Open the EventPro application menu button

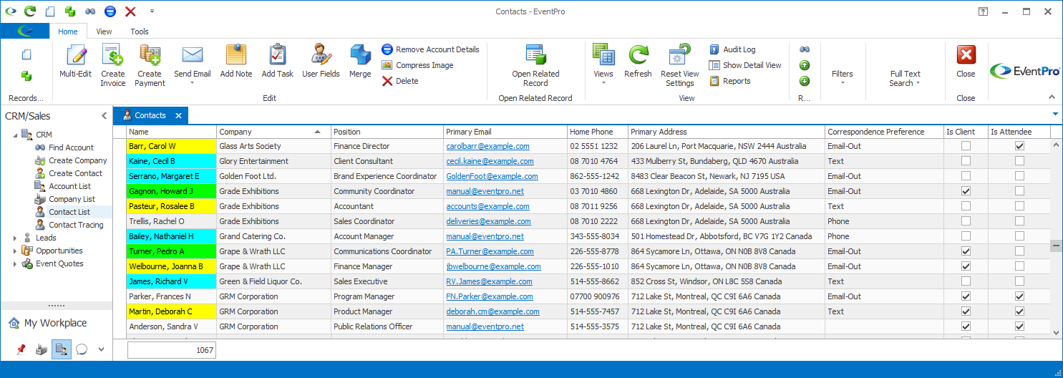[25, 31]
